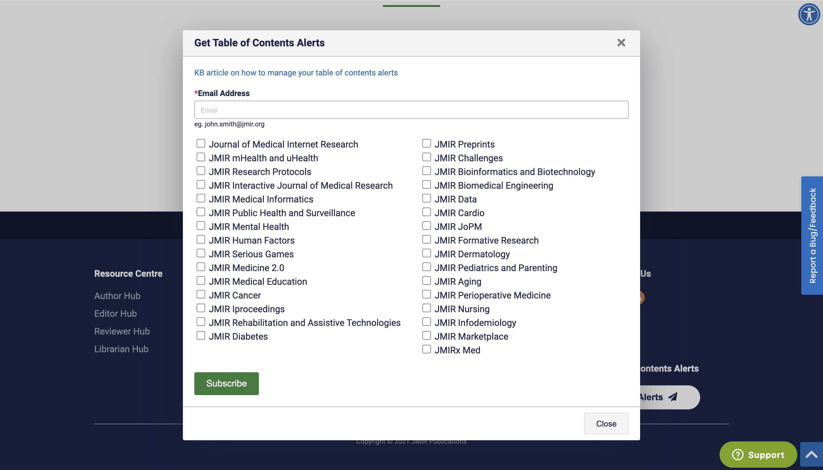Open the Report a Bug/Feedback tab
Viewport: 823px width, 470px height.
click(812, 235)
